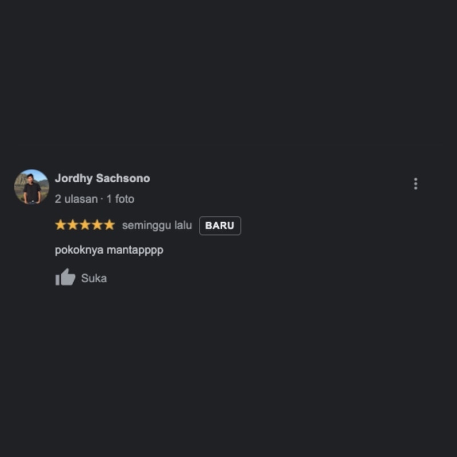457x457 pixels.
Task: Click the "1 foto" photo count
Action: [x=121, y=199]
